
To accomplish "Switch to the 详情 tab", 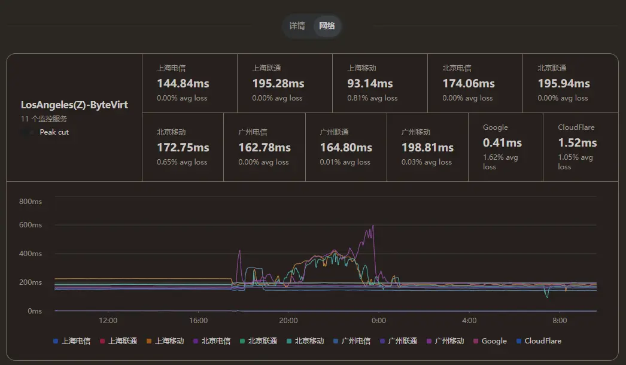I will click(297, 26).
